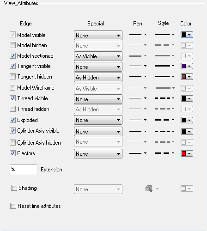
Task: Open Exploded line style selector
Action: (x=164, y=120)
